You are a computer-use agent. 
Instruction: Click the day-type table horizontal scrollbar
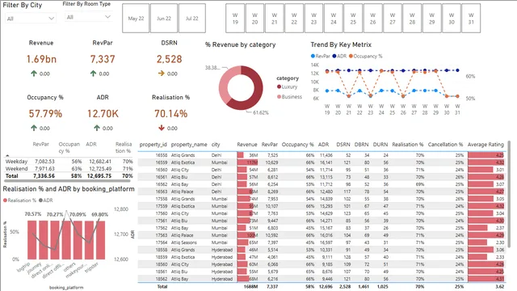tap(68, 181)
